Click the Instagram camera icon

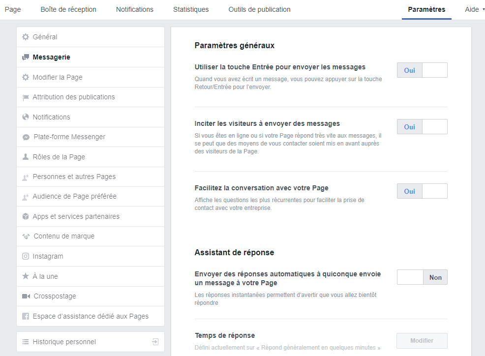(x=26, y=256)
